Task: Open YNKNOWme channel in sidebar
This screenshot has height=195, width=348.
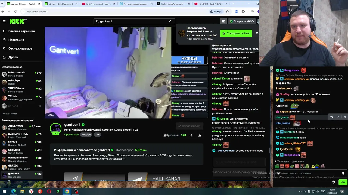Action: (x=22, y=90)
